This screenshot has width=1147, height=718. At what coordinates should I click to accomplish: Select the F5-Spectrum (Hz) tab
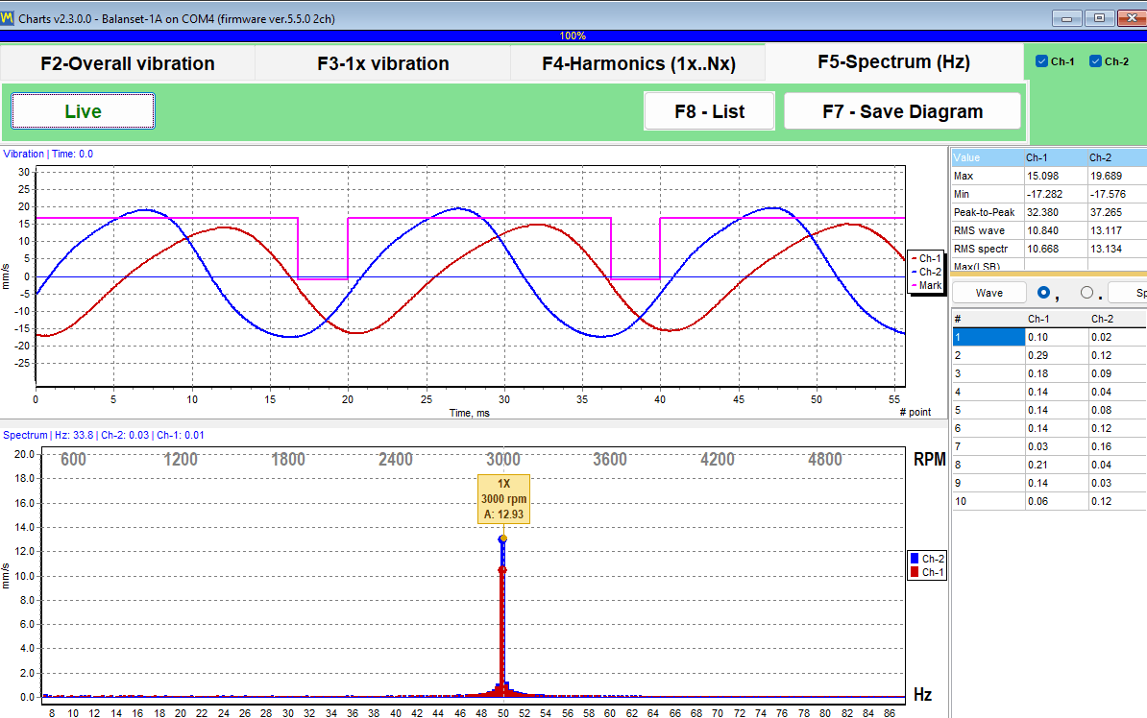(x=893, y=62)
